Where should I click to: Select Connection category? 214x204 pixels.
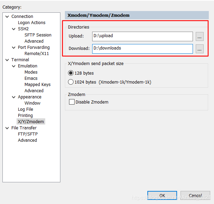22,17
